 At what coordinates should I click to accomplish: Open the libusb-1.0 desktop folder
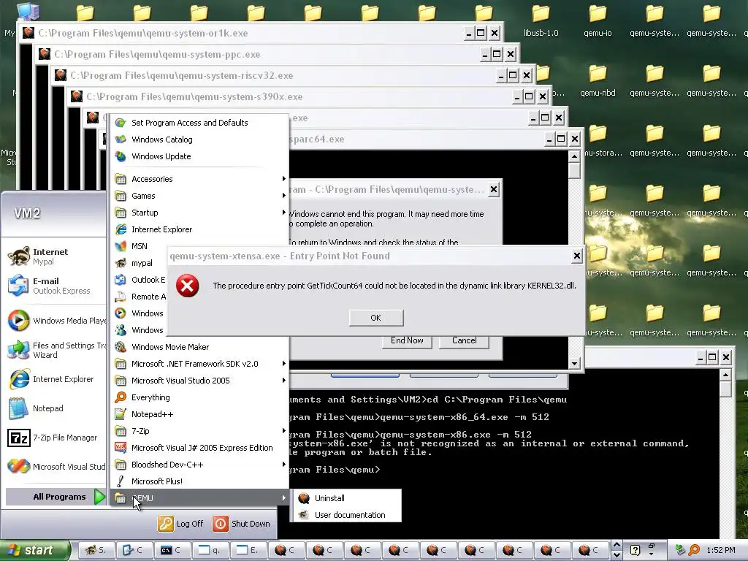(x=541, y=20)
